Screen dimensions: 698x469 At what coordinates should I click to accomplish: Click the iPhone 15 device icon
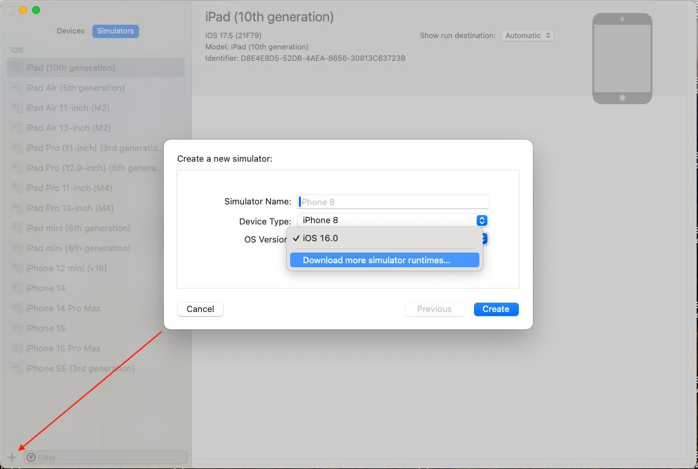click(17, 329)
